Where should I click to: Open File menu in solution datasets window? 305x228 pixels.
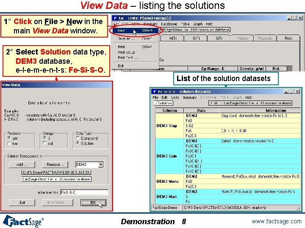point(155,98)
